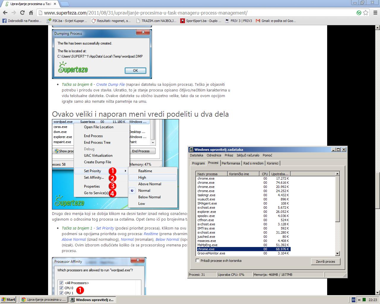Sort processes by CPU column
Viewport: 380px width, 304px height.
pyautogui.click(x=265, y=174)
